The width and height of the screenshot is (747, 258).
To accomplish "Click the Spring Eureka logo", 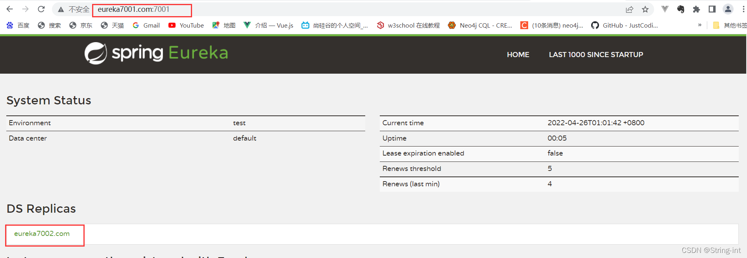I will pos(156,53).
